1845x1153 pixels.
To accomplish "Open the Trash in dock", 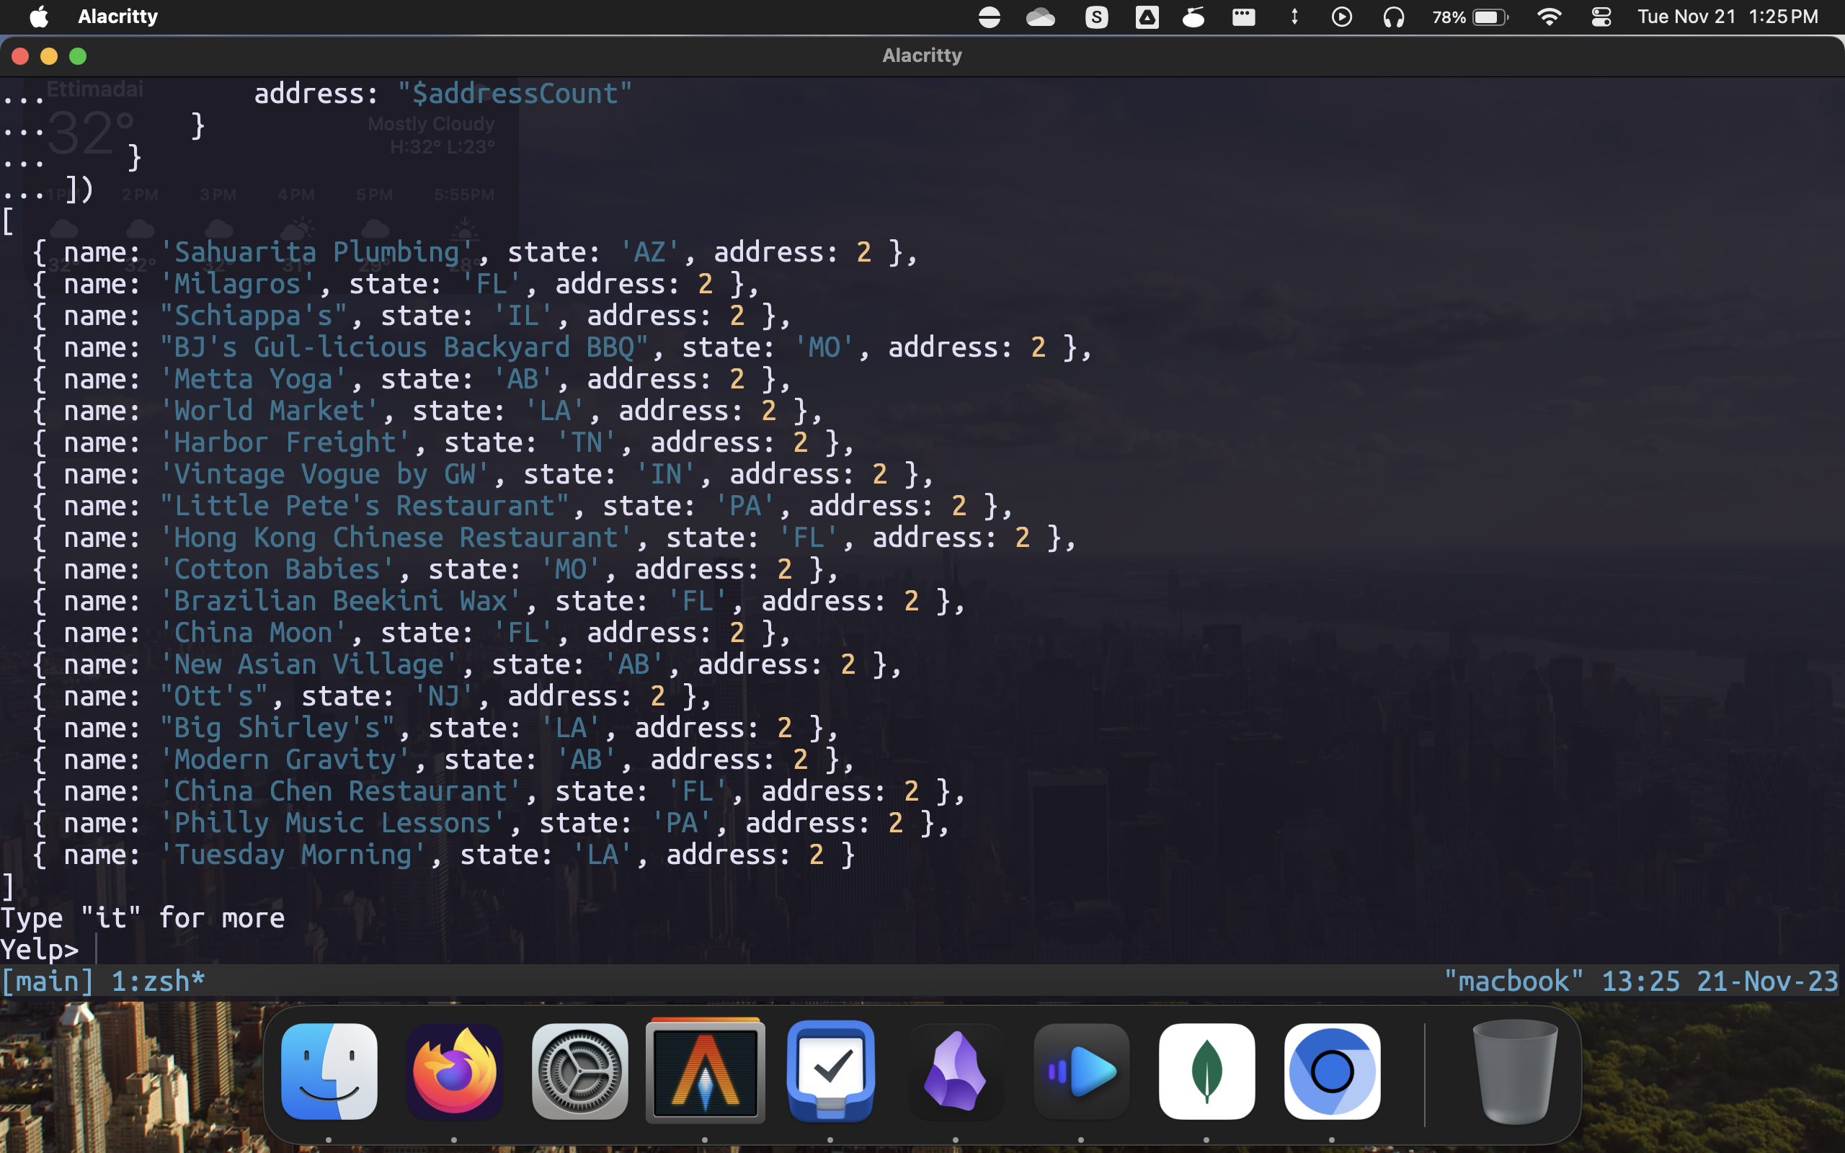I will (x=1514, y=1072).
